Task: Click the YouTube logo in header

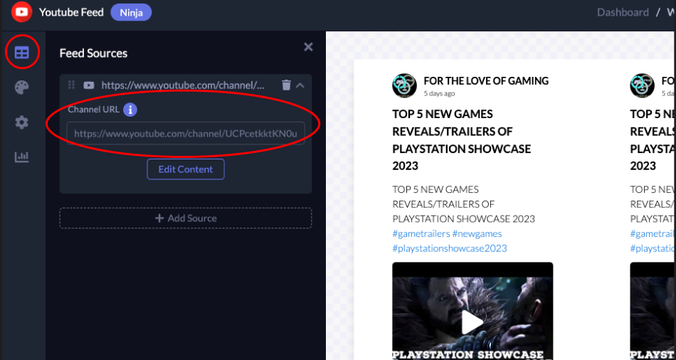Action: coord(21,12)
